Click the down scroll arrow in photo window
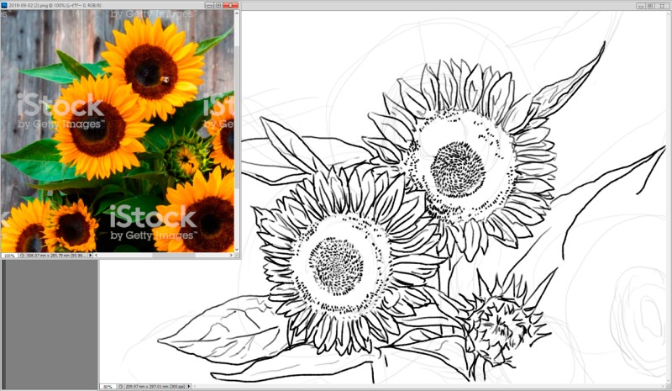Image resolution: width=672 pixels, height=391 pixels. [x=237, y=250]
